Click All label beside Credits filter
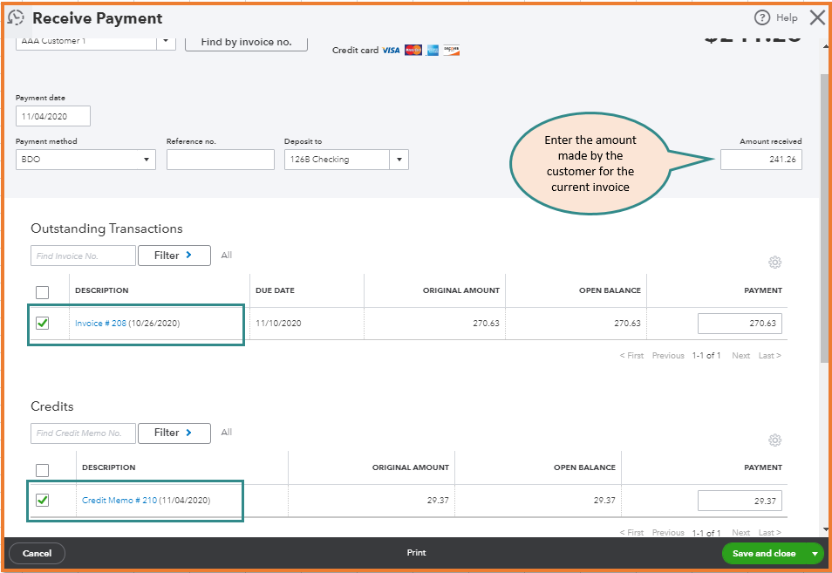The image size is (832, 573). (x=227, y=433)
